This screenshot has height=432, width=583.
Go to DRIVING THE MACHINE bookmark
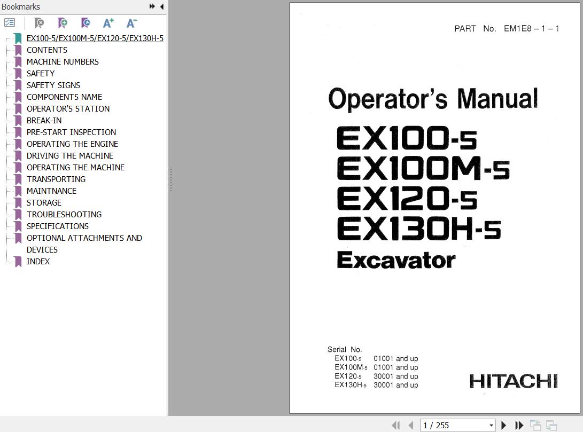click(70, 155)
